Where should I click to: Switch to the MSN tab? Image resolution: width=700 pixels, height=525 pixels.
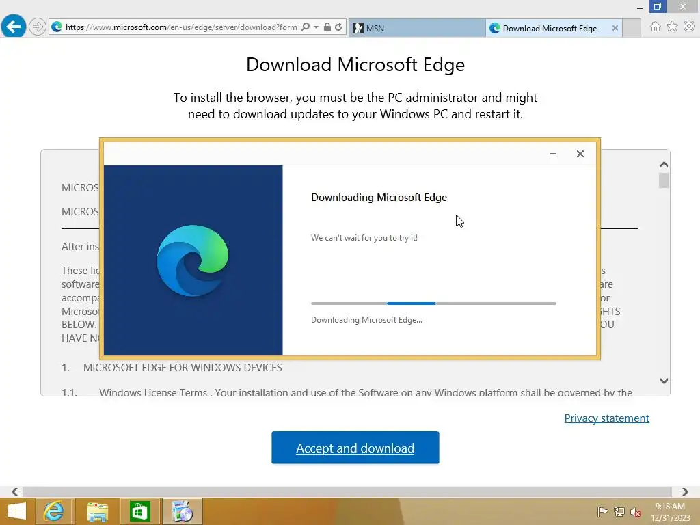(416, 28)
